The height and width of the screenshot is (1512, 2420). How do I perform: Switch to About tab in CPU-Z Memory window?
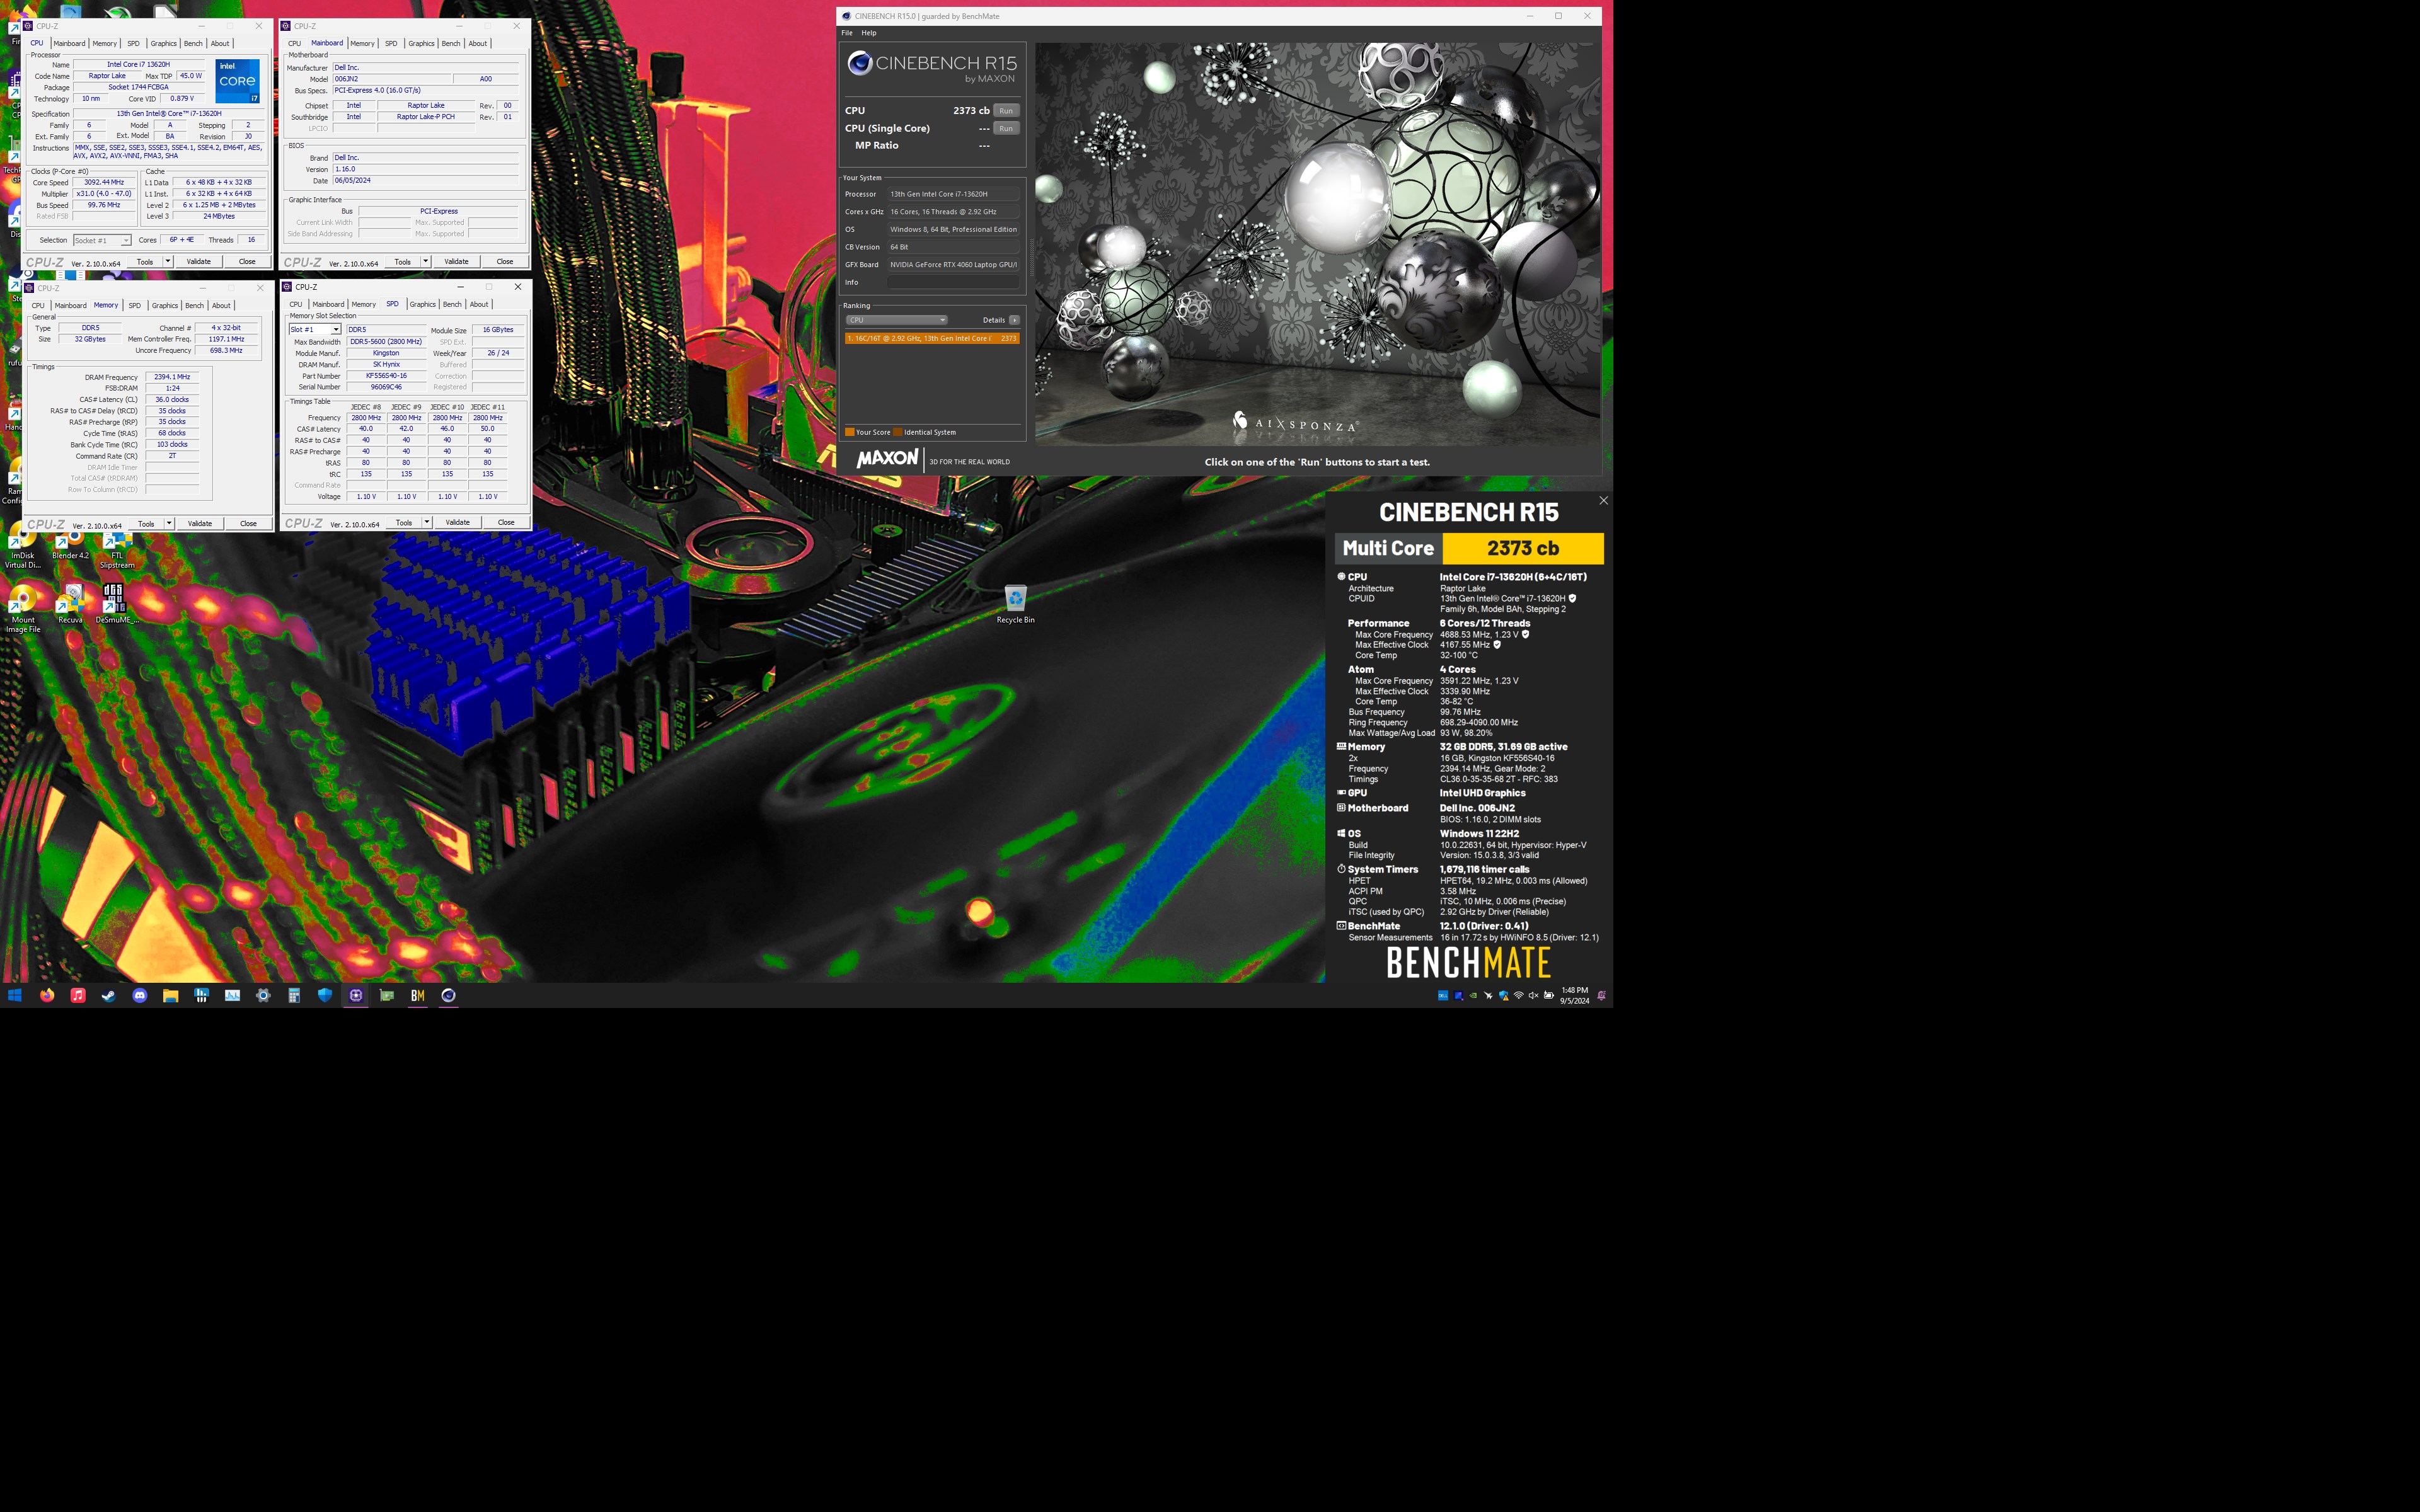221,305
